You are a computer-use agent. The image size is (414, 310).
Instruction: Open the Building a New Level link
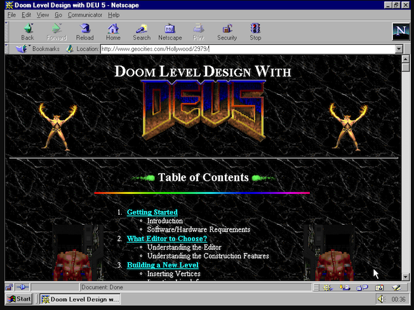[163, 265]
